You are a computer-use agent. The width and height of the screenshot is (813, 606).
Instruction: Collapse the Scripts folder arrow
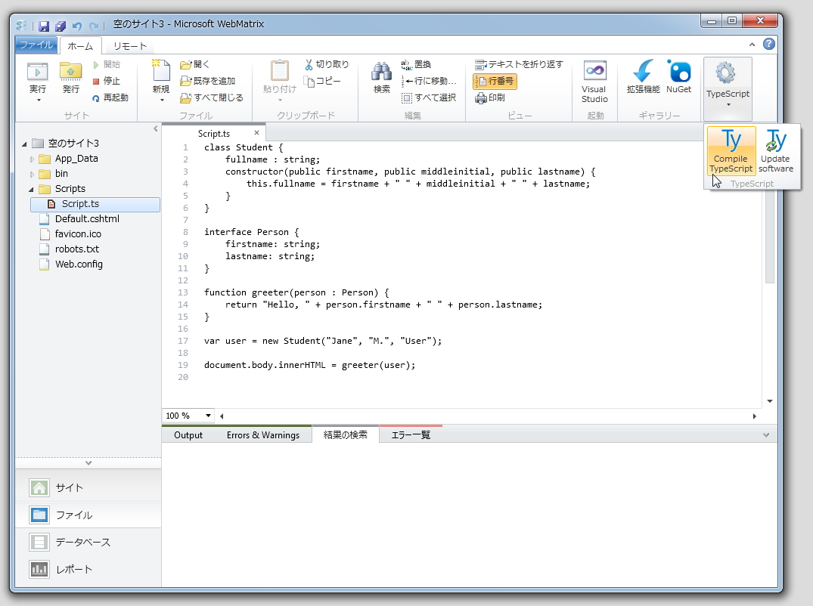click(x=32, y=189)
